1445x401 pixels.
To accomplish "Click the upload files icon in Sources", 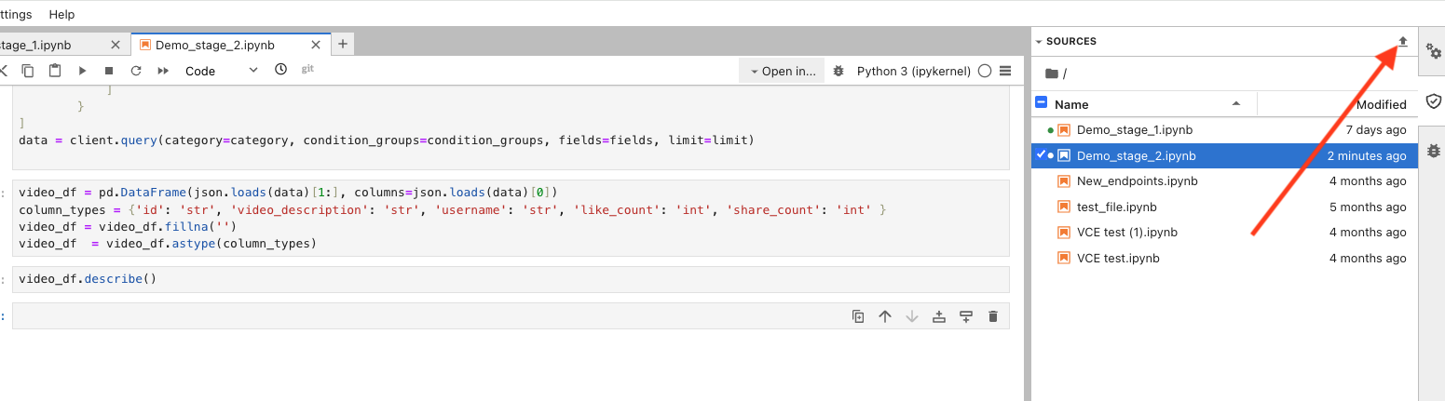I will pos(1403,42).
